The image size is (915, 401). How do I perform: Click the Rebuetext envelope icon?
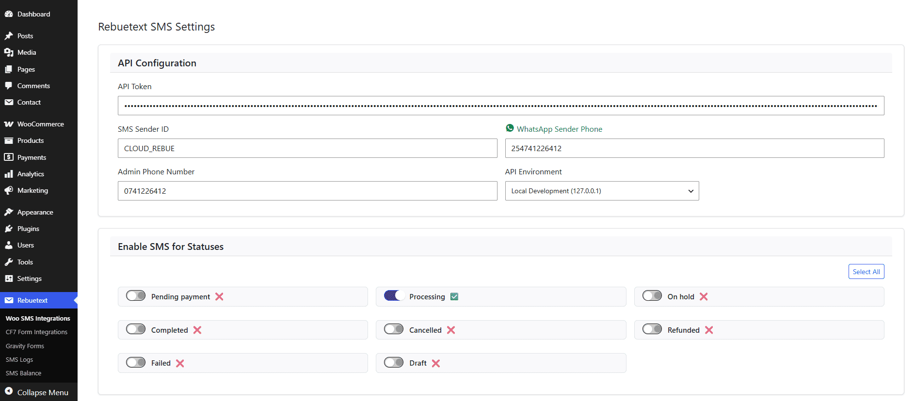9,300
